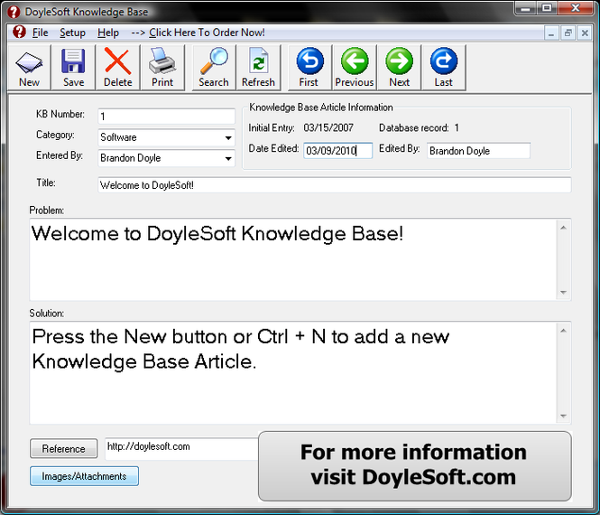Viewport: 600px width, 515px height.
Task: Create a new article with New button
Action: tap(29, 68)
